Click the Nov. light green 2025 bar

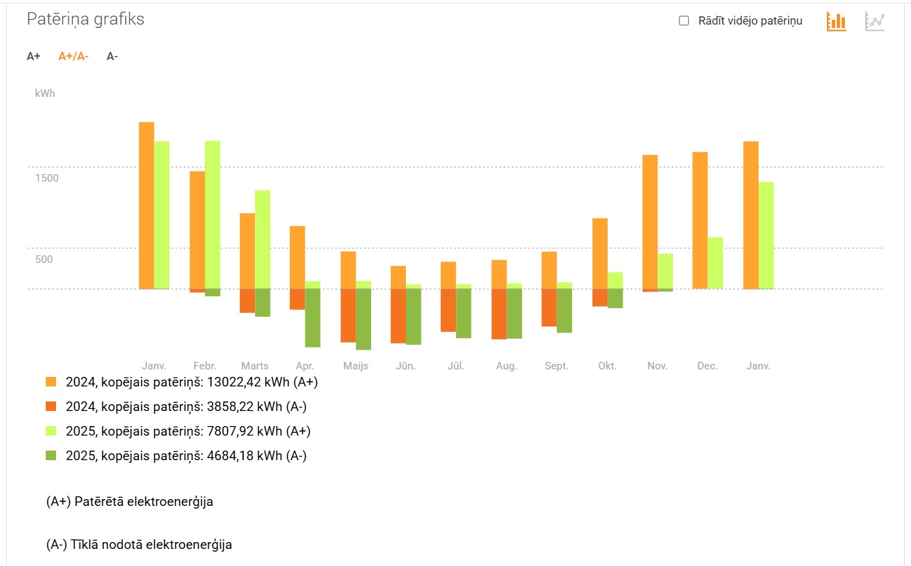(665, 271)
